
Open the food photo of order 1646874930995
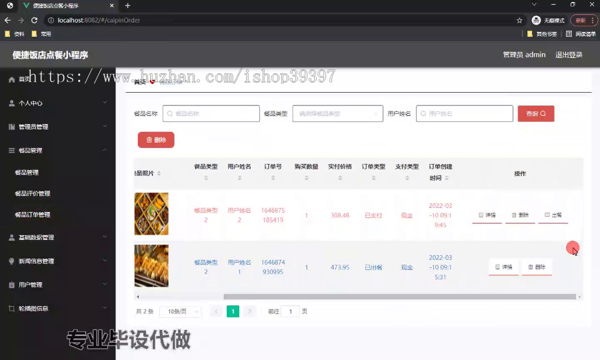[x=151, y=266]
